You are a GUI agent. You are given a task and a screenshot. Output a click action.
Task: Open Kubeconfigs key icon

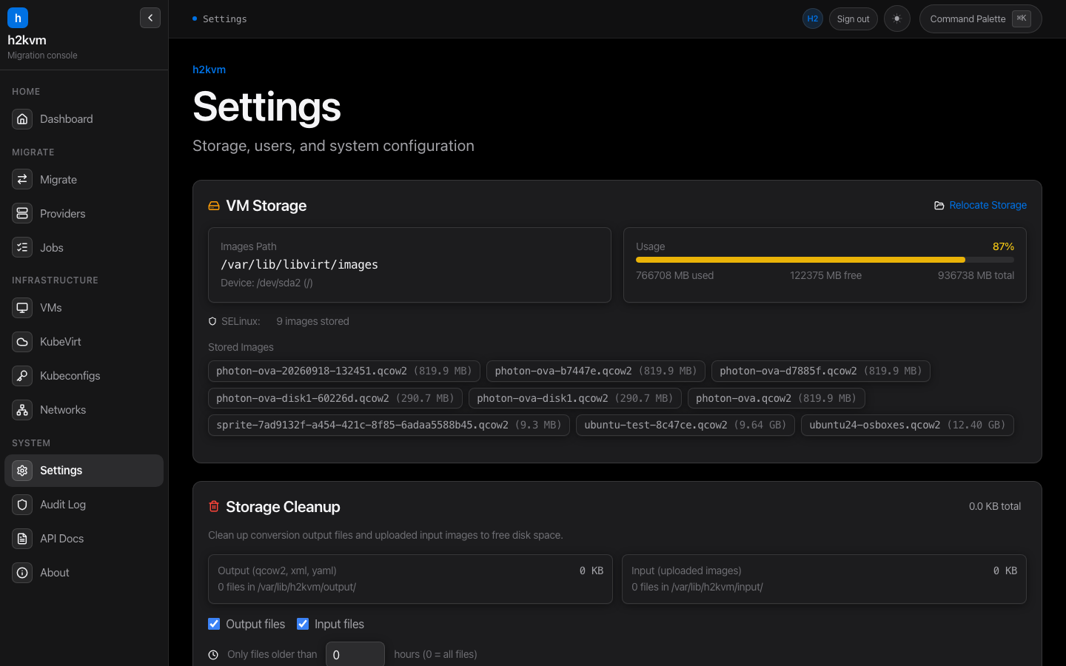22,376
